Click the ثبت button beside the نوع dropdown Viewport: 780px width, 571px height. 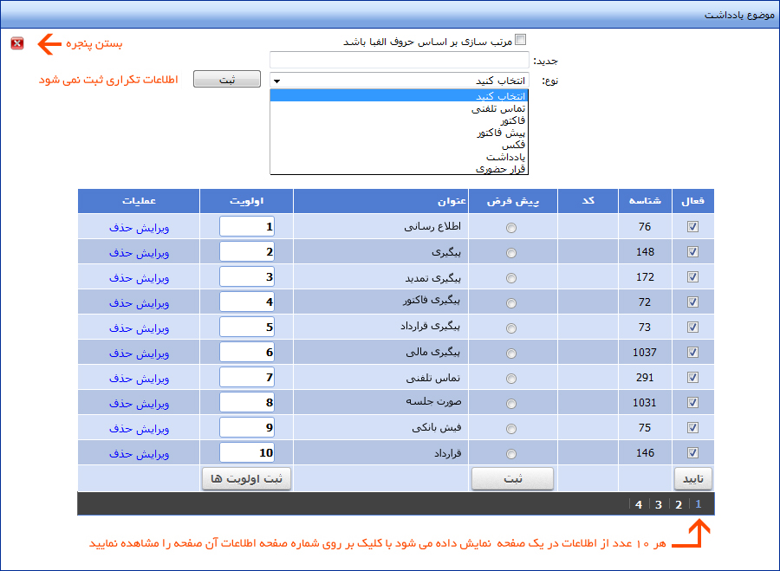click(227, 79)
